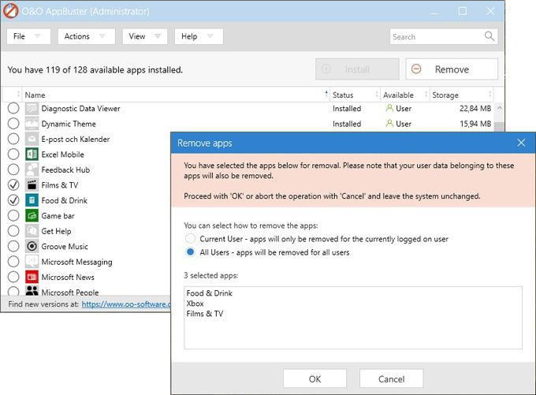
Task: Open the View menu
Action: click(145, 36)
